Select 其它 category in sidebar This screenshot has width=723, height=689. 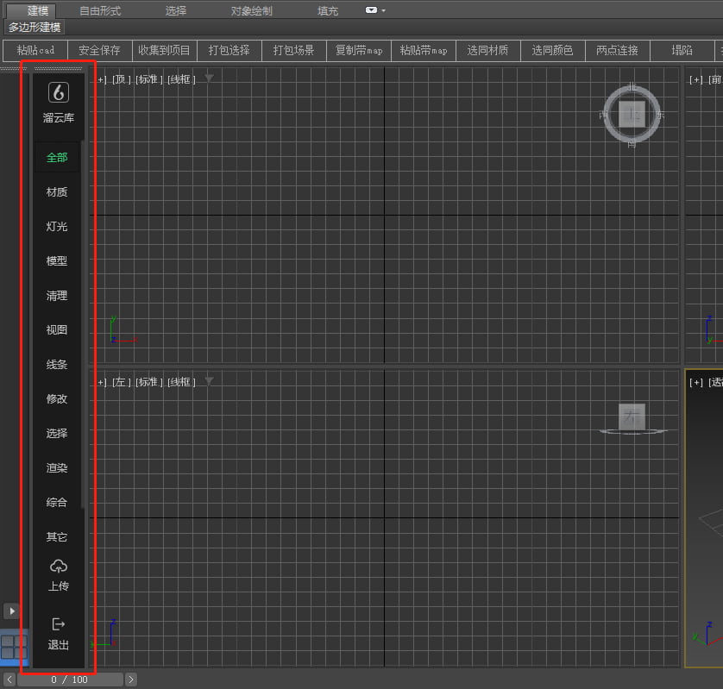57,537
